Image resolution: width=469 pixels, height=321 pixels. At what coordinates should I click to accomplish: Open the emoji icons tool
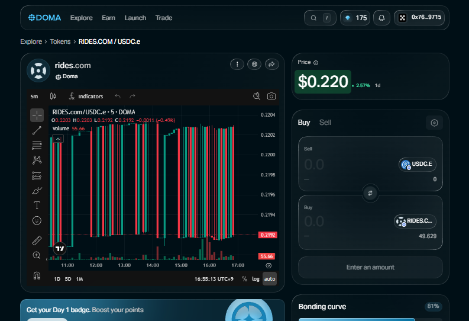click(37, 221)
